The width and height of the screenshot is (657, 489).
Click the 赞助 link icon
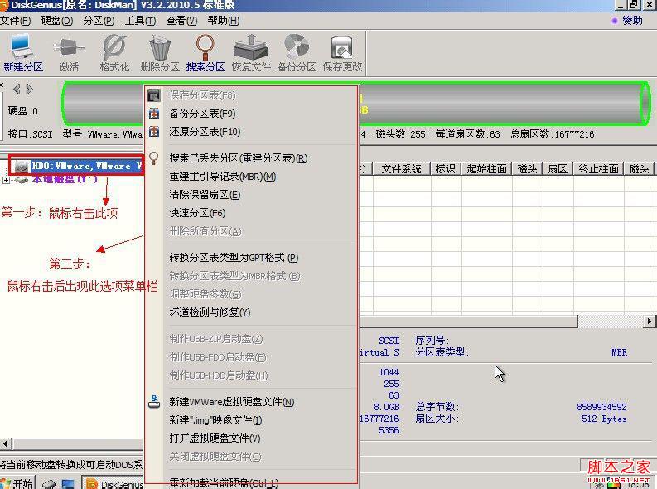point(614,21)
